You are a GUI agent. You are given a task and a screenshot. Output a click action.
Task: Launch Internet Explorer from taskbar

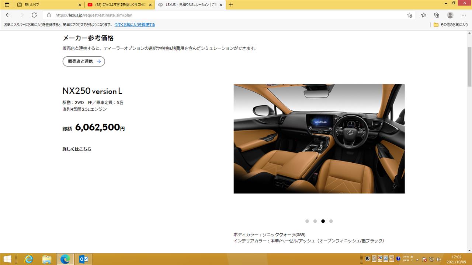pos(28,259)
